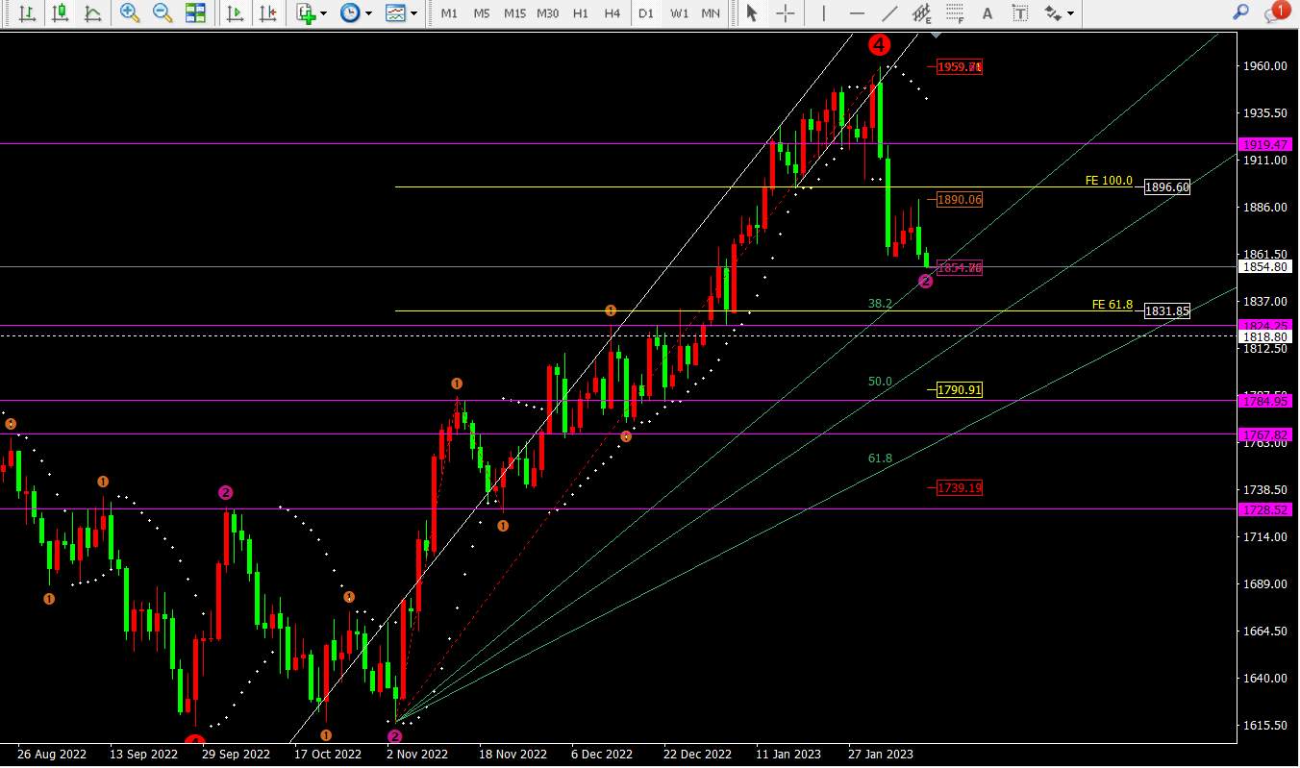Switch to the M1 timeframe
The width and height of the screenshot is (1300, 768).
[x=449, y=13]
